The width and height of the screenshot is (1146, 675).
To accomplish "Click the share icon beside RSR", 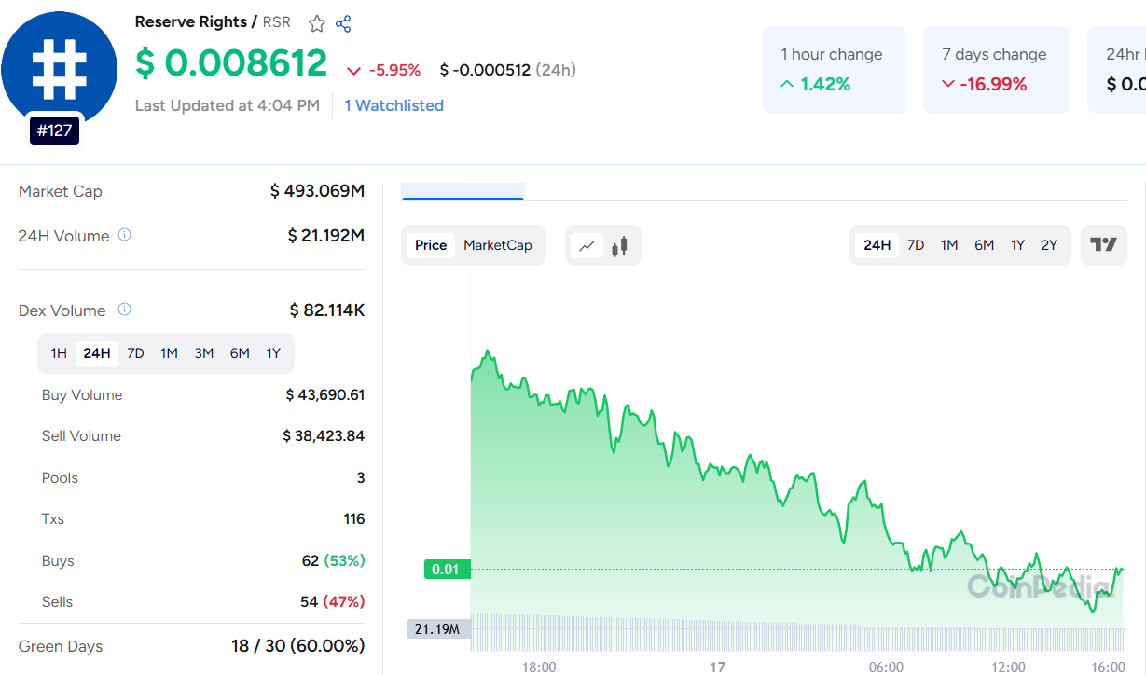I will [343, 23].
